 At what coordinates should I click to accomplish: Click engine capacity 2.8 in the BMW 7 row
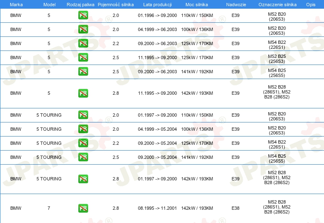pyautogui.click(x=116, y=209)
